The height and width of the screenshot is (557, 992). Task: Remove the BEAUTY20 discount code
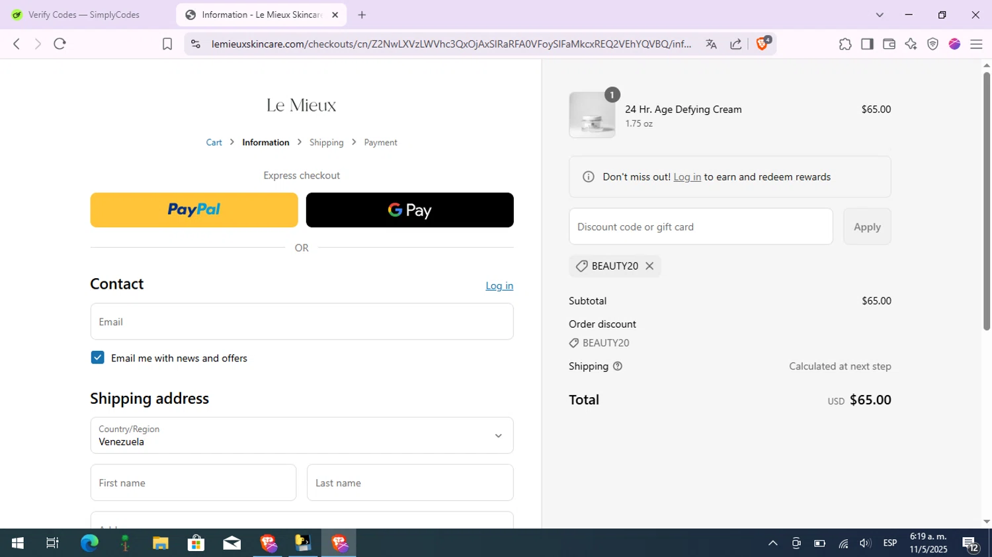point(649,266)
